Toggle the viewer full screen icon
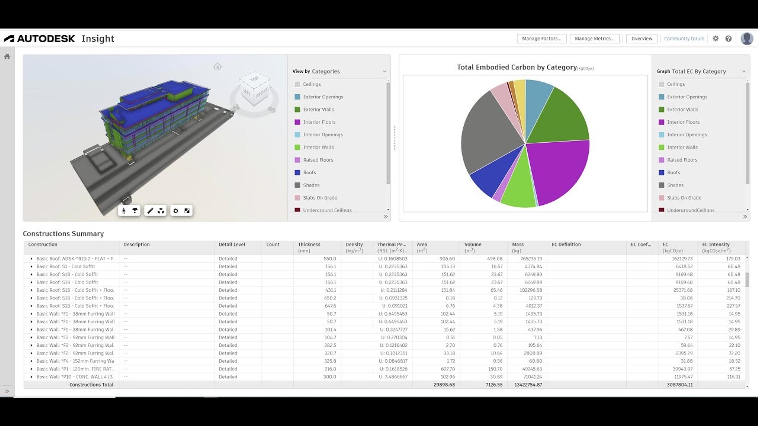The height and width of the screenshot is (426, 758). click(187, 211)
